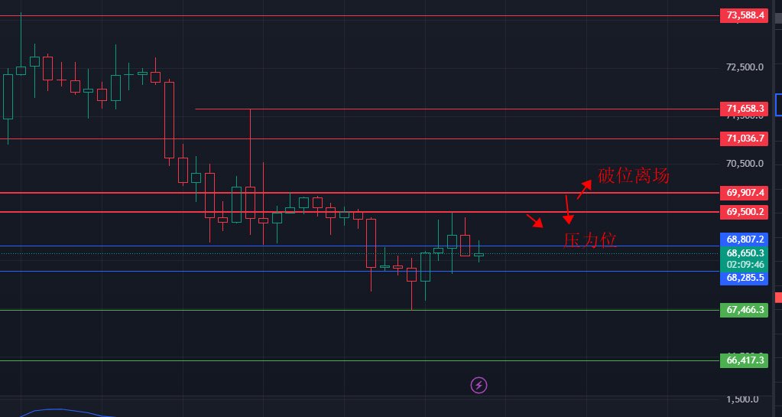
Task: Select the red 69,907.4 price label
Action: tap(744, 192)
